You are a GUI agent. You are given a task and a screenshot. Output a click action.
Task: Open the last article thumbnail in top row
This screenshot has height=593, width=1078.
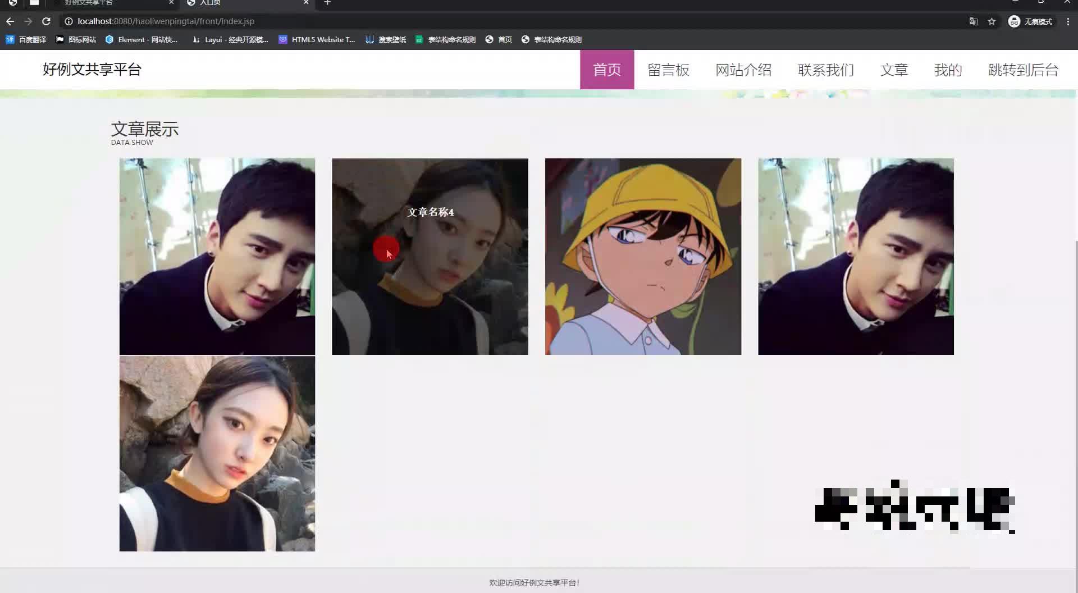856,257
